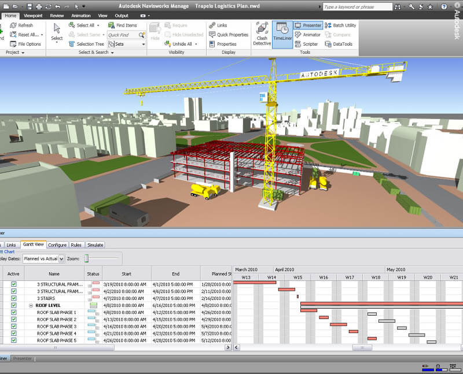Click the Type a keyword or phrase field

click(x=358, y=7)
